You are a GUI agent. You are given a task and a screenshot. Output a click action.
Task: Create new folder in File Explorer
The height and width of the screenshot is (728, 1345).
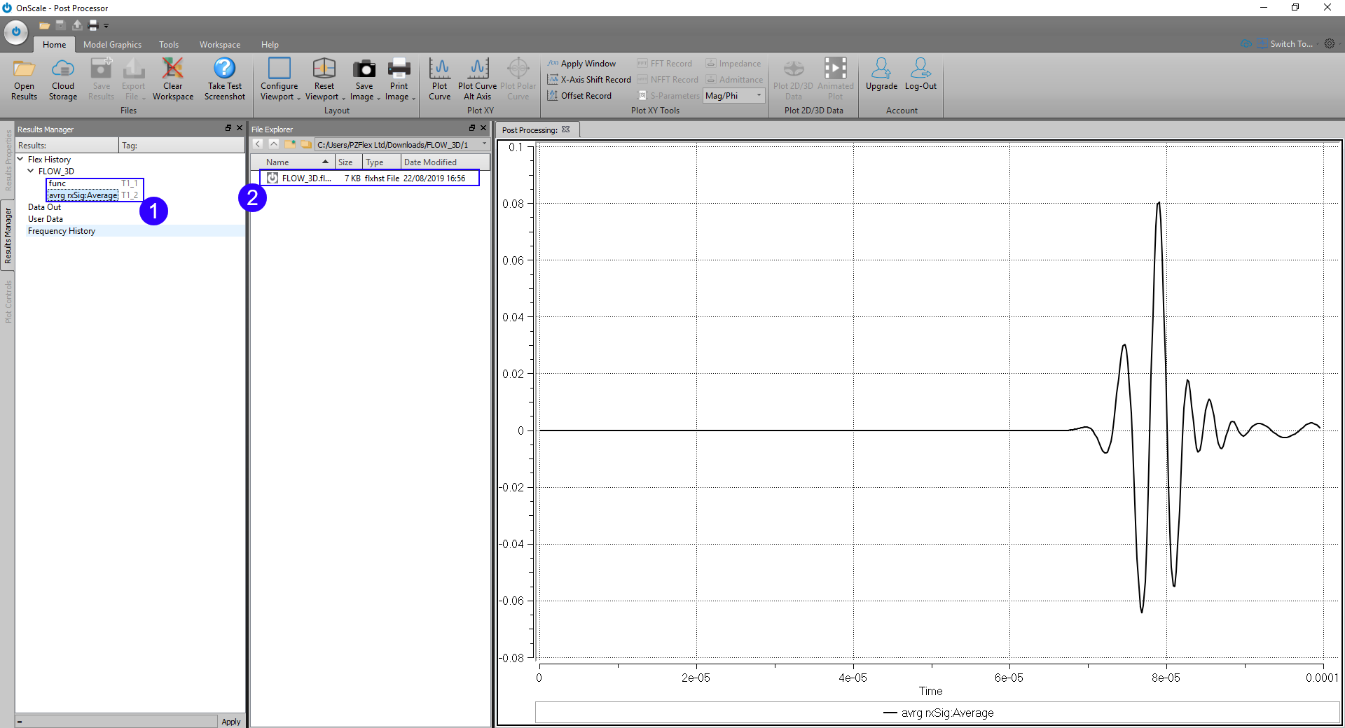click(x=289, y=144)
